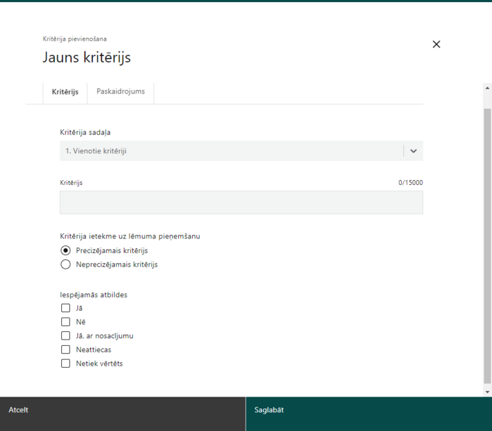Click the scrollbar down arrow
This screenshot has height=431, width=492.
click(487, 392)
